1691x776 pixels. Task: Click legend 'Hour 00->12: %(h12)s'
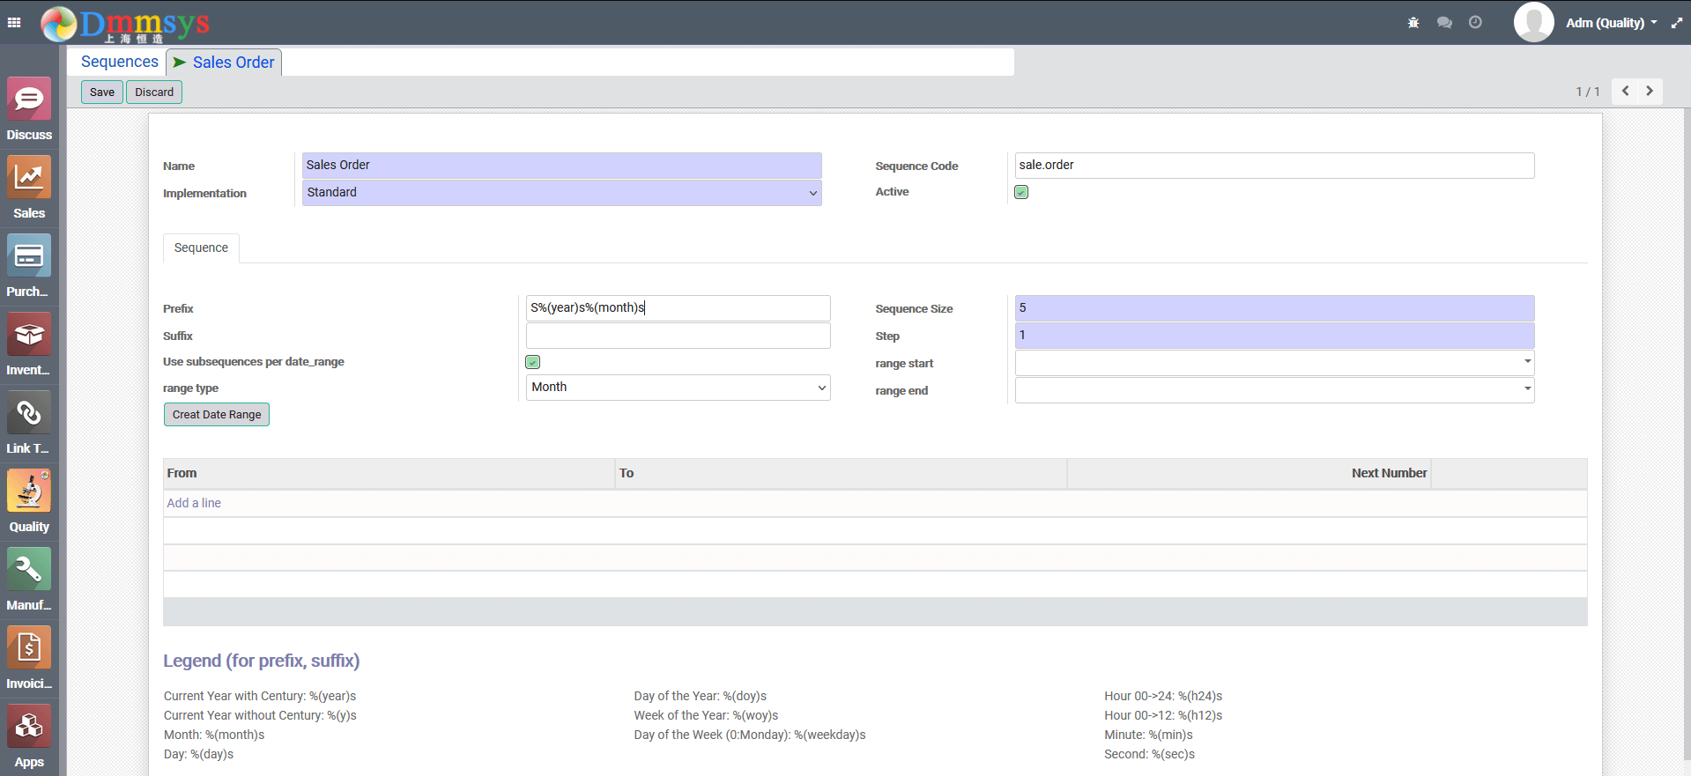tap(1163, 715)
